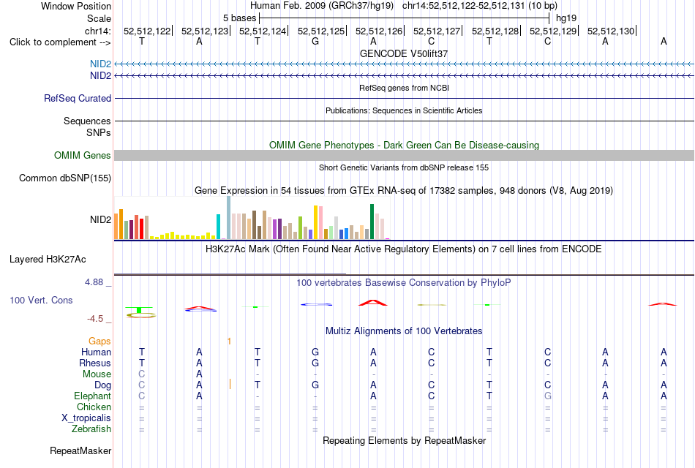The image size is (695, 468).
Task: Click the OMIM Gene Phenotypes green title
Action: (x=405, y=145)
